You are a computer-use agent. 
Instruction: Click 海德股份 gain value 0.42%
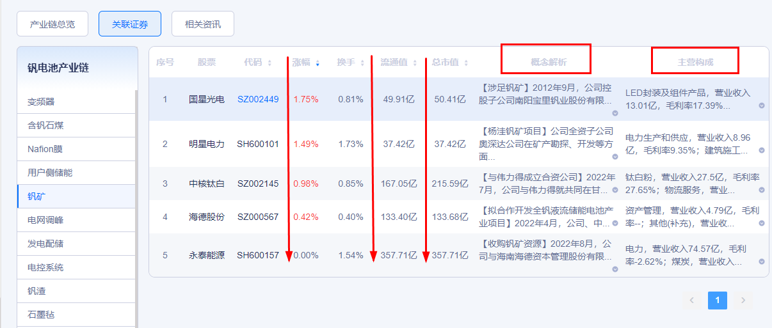pyautogui.click(x=306, y=217)
